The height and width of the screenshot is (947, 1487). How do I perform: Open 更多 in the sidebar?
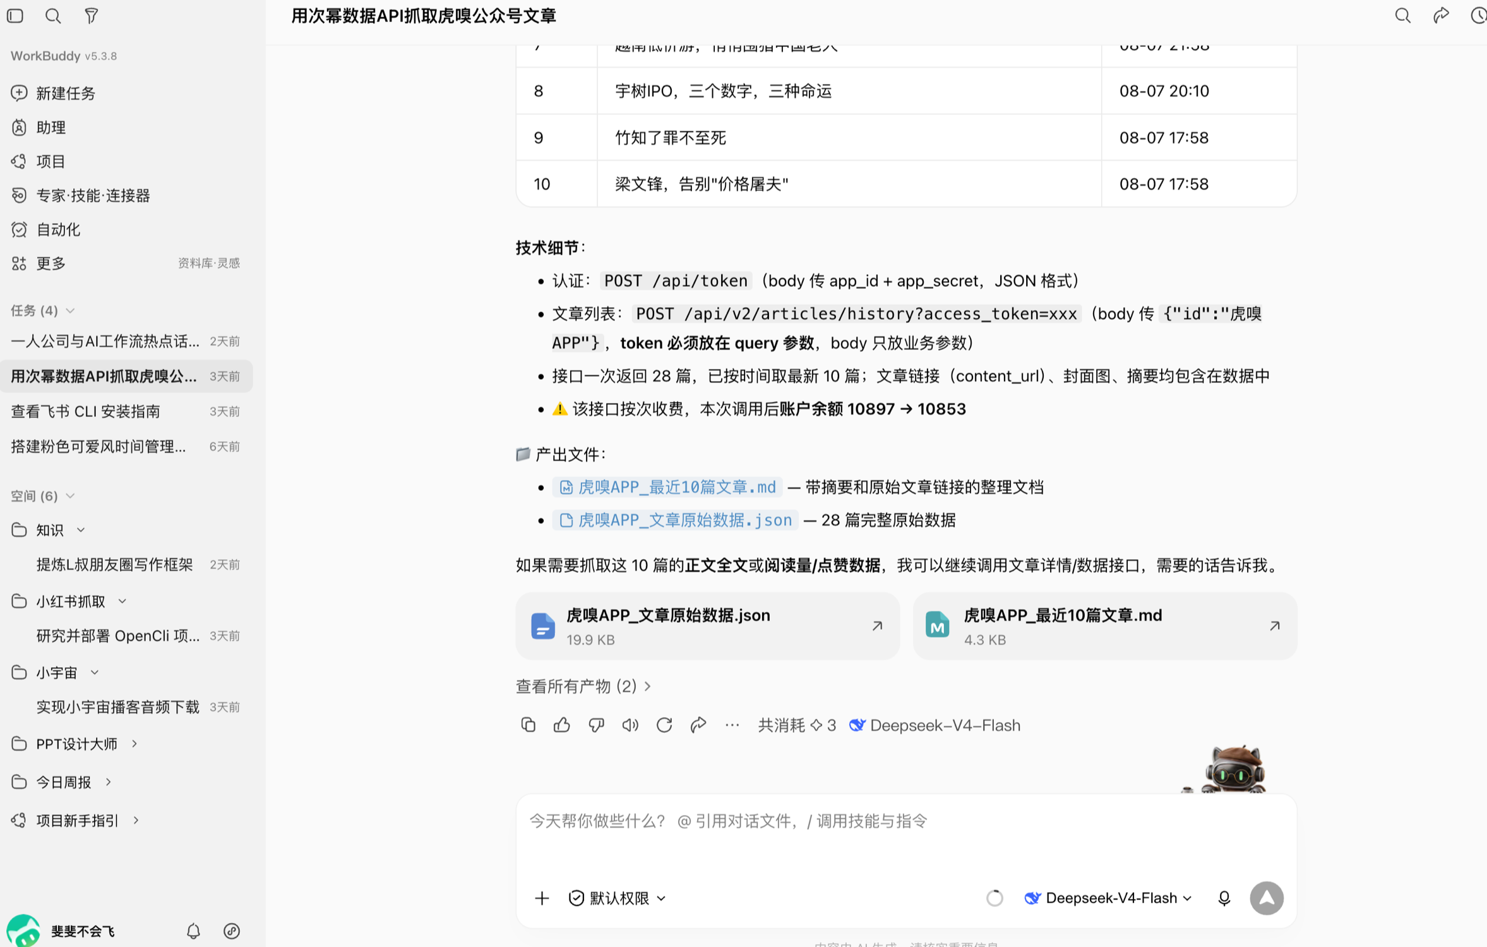tap(51, 263)
